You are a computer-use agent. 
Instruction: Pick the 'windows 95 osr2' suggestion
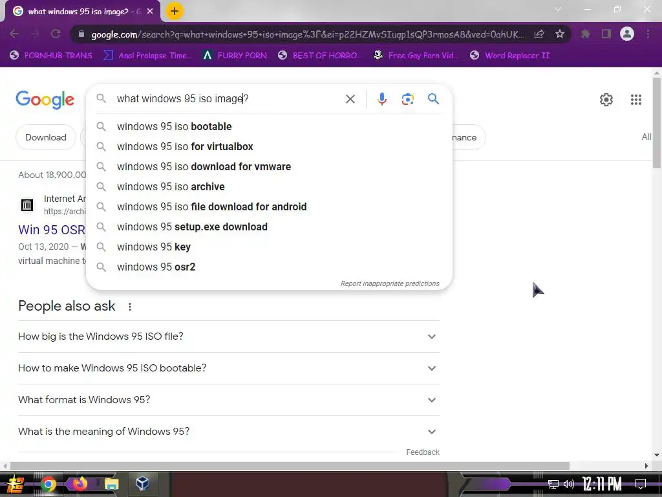pos(269,267)
